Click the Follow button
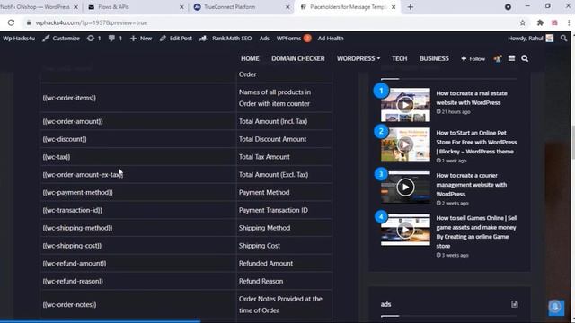 (473, 58)
